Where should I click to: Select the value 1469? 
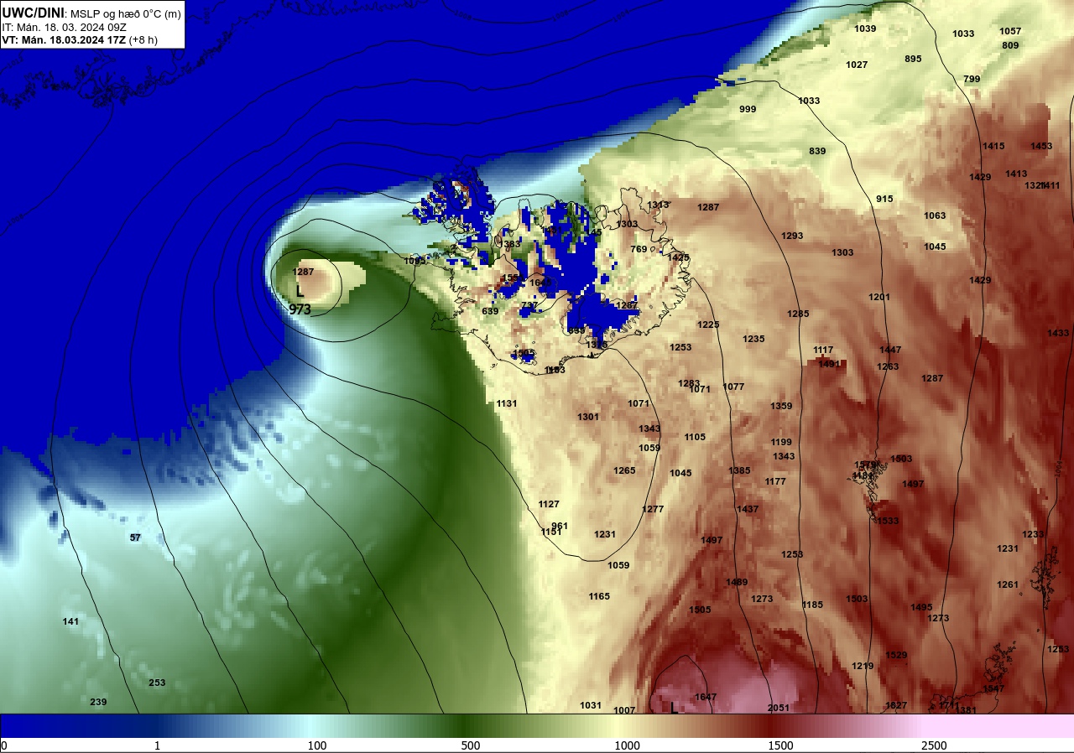pyautogui.click(x=737, y=582)
